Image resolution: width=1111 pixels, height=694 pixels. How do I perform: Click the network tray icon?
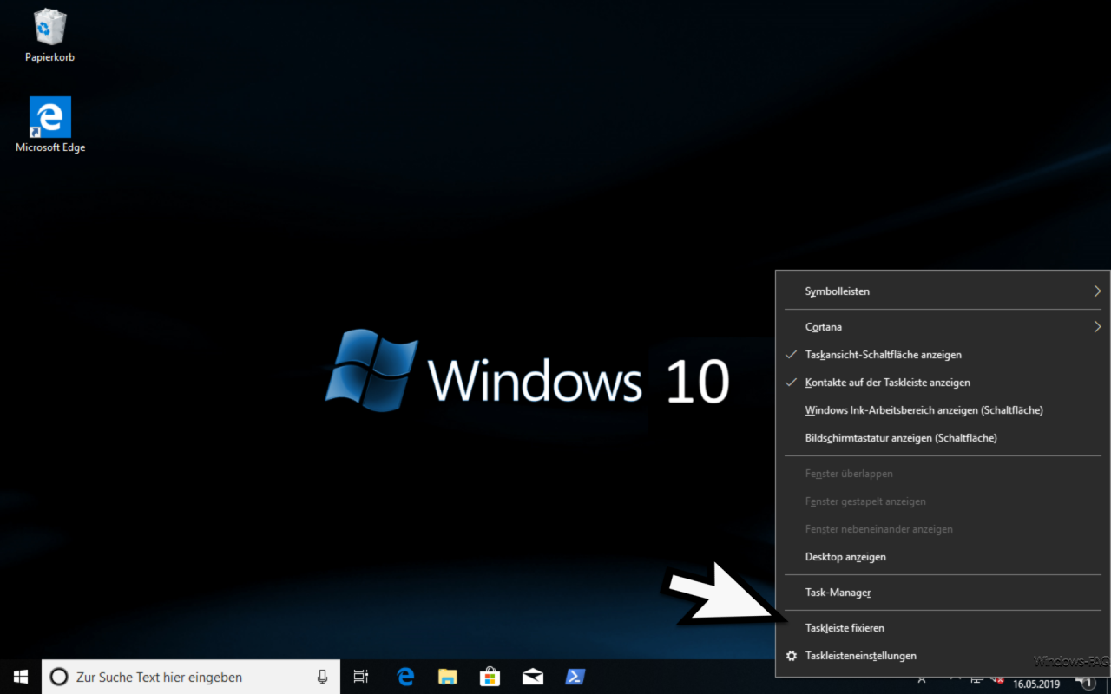977,680
